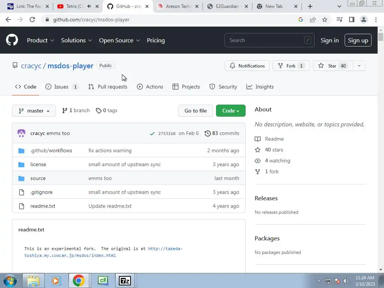Click the share page icon in address bar
This screenshot has height=288, width=384.
coord(313,19)
